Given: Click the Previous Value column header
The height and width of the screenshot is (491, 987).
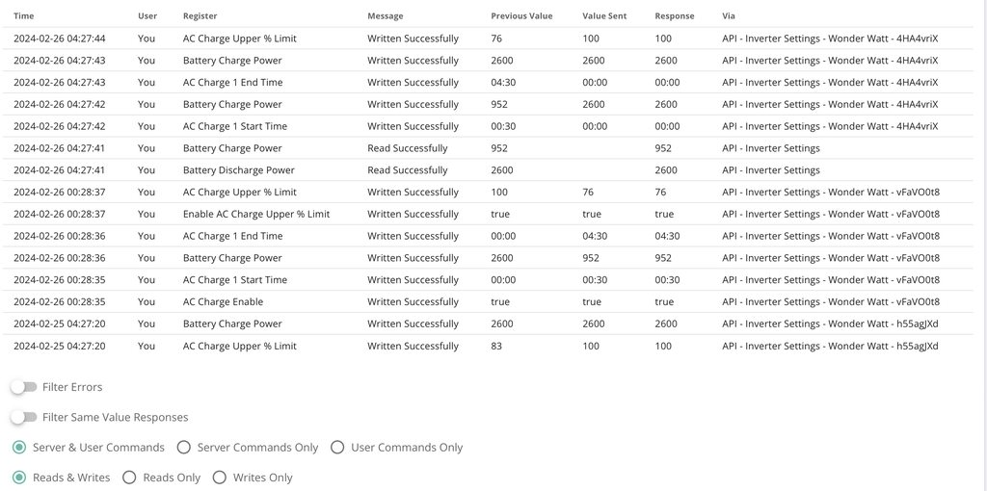Looking at the screenshot, I should (521, 16).
